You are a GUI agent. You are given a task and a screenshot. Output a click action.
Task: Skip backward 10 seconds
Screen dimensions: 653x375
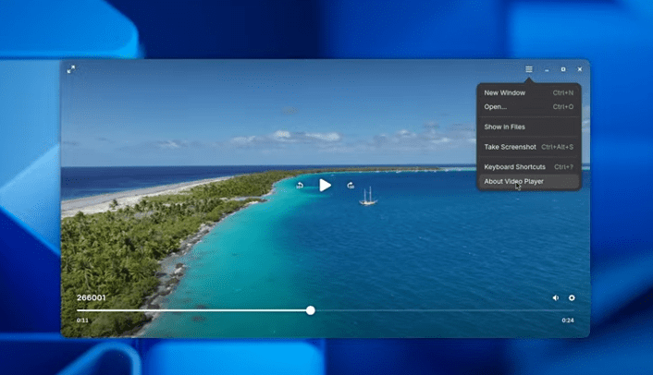coord(300,185)
